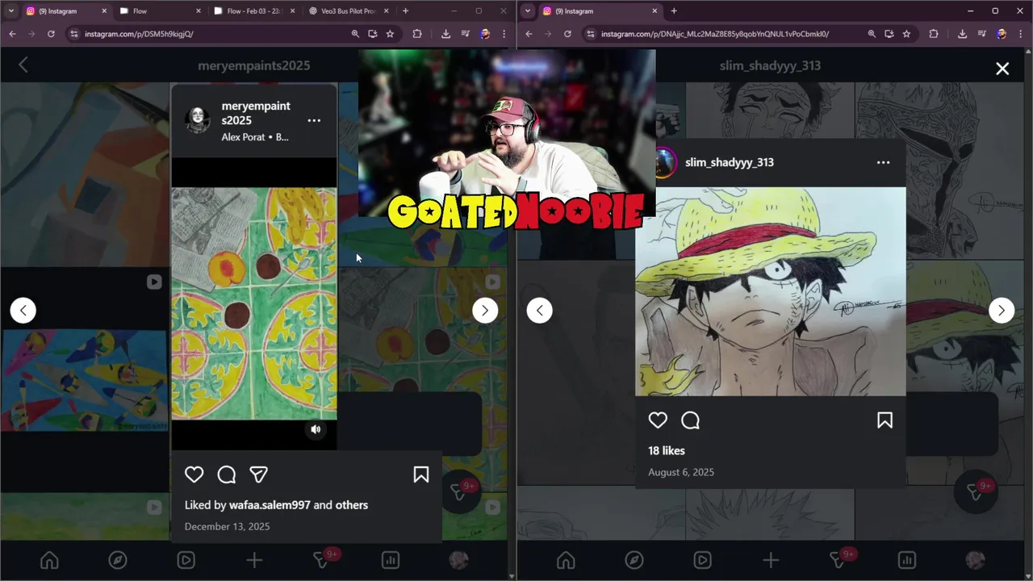Open Reels in left window bottom bar
The image size is (1033, 581).
point(186,560)
